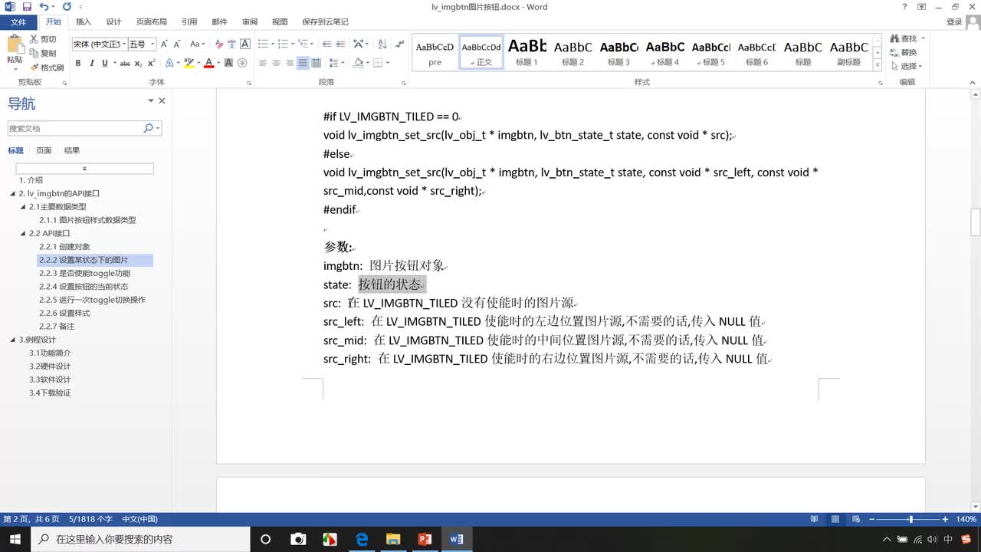981x552 pixels.
Task: Toggle Italic formatting
Action: (x=91, y=63)
